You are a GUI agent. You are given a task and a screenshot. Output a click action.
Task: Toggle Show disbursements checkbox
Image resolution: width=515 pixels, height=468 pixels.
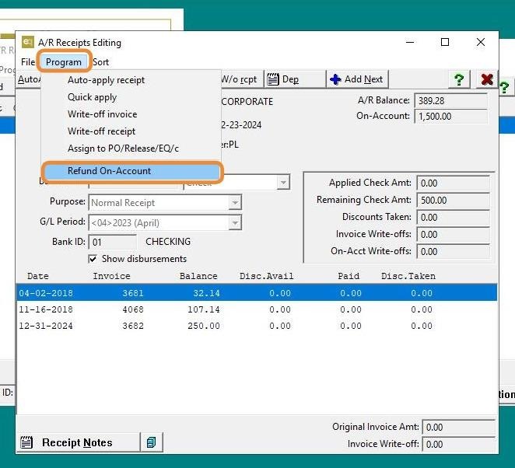(x=93, y=259)
